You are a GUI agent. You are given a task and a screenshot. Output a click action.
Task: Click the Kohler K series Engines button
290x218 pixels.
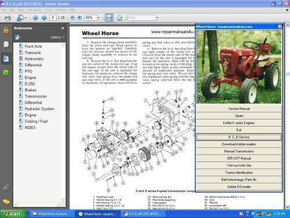pyautogui.click(x=239, y=123)
